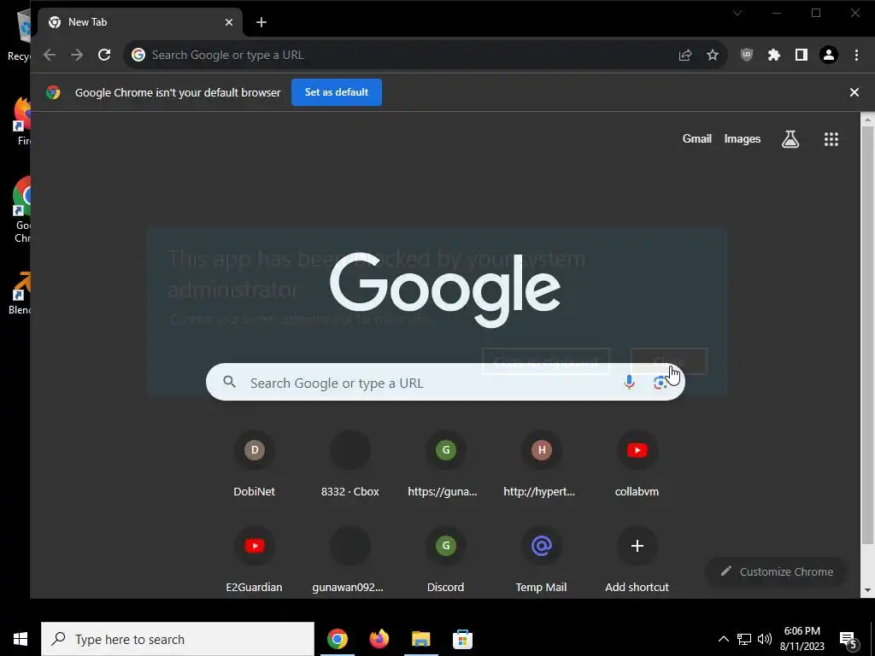Viewport: 875px width, 656px height.
Task: Open File Explorer from the taskbar
Action: [x=420, y=639]
